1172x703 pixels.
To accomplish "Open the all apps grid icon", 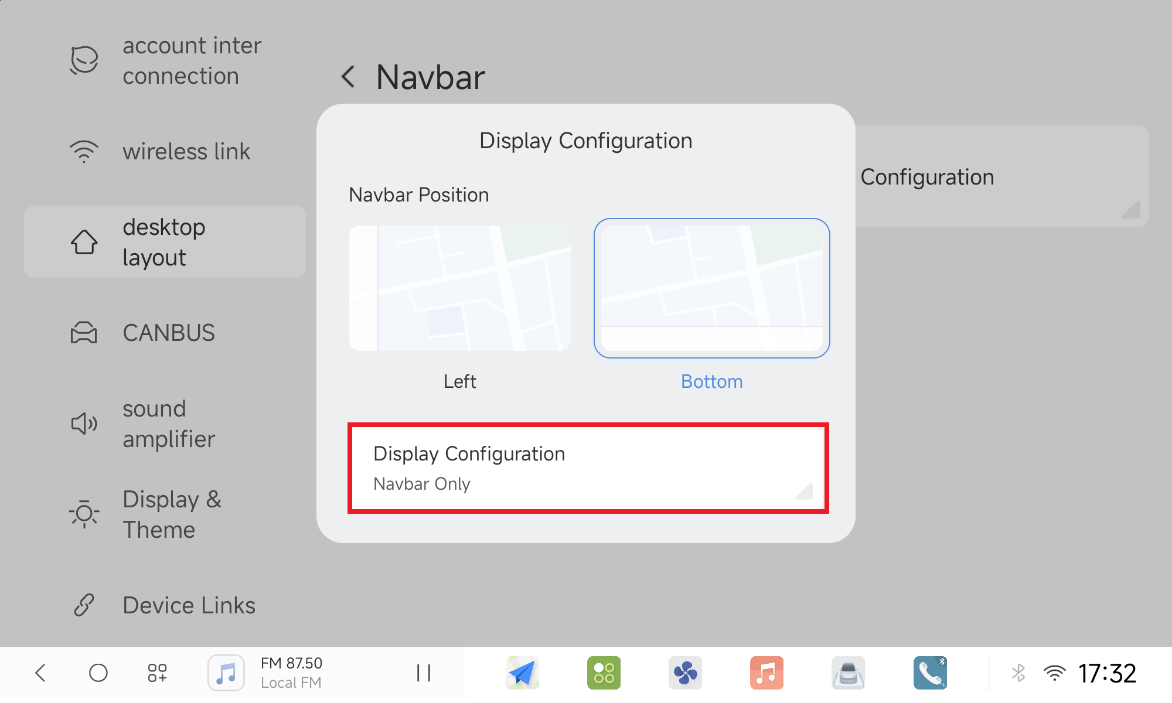I will tap(157, 673).
